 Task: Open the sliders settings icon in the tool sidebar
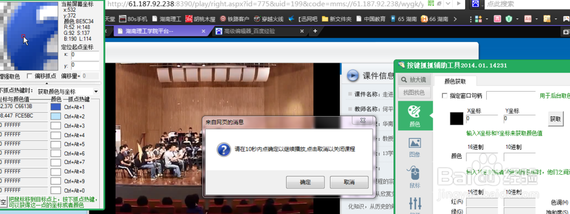[415, 204]
